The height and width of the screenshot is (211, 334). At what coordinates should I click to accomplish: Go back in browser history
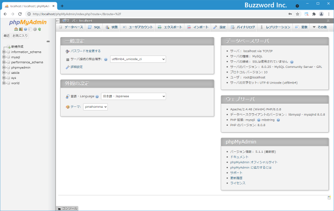point(6,14)
